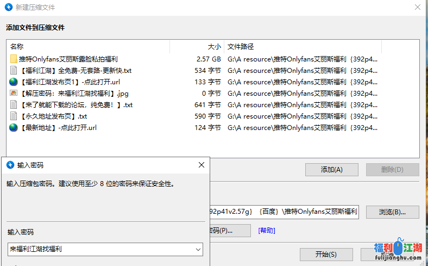This screenshot has width=428, height=266.
Task: Click the app icon in 输入密码 dialog title
Action: 10,165
